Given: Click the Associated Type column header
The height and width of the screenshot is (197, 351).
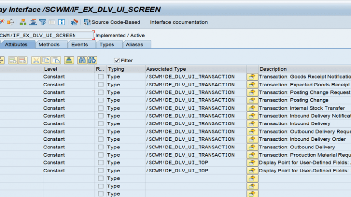Looking at the screenshot, I should (x=196, y=69).
